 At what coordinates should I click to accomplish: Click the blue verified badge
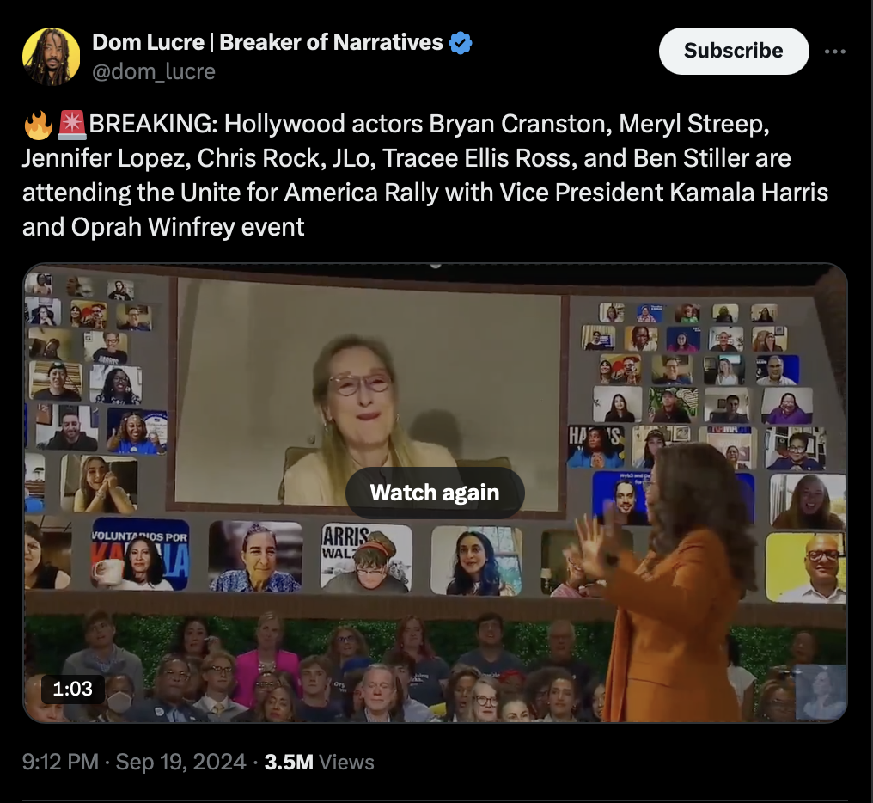click(460, 42)
